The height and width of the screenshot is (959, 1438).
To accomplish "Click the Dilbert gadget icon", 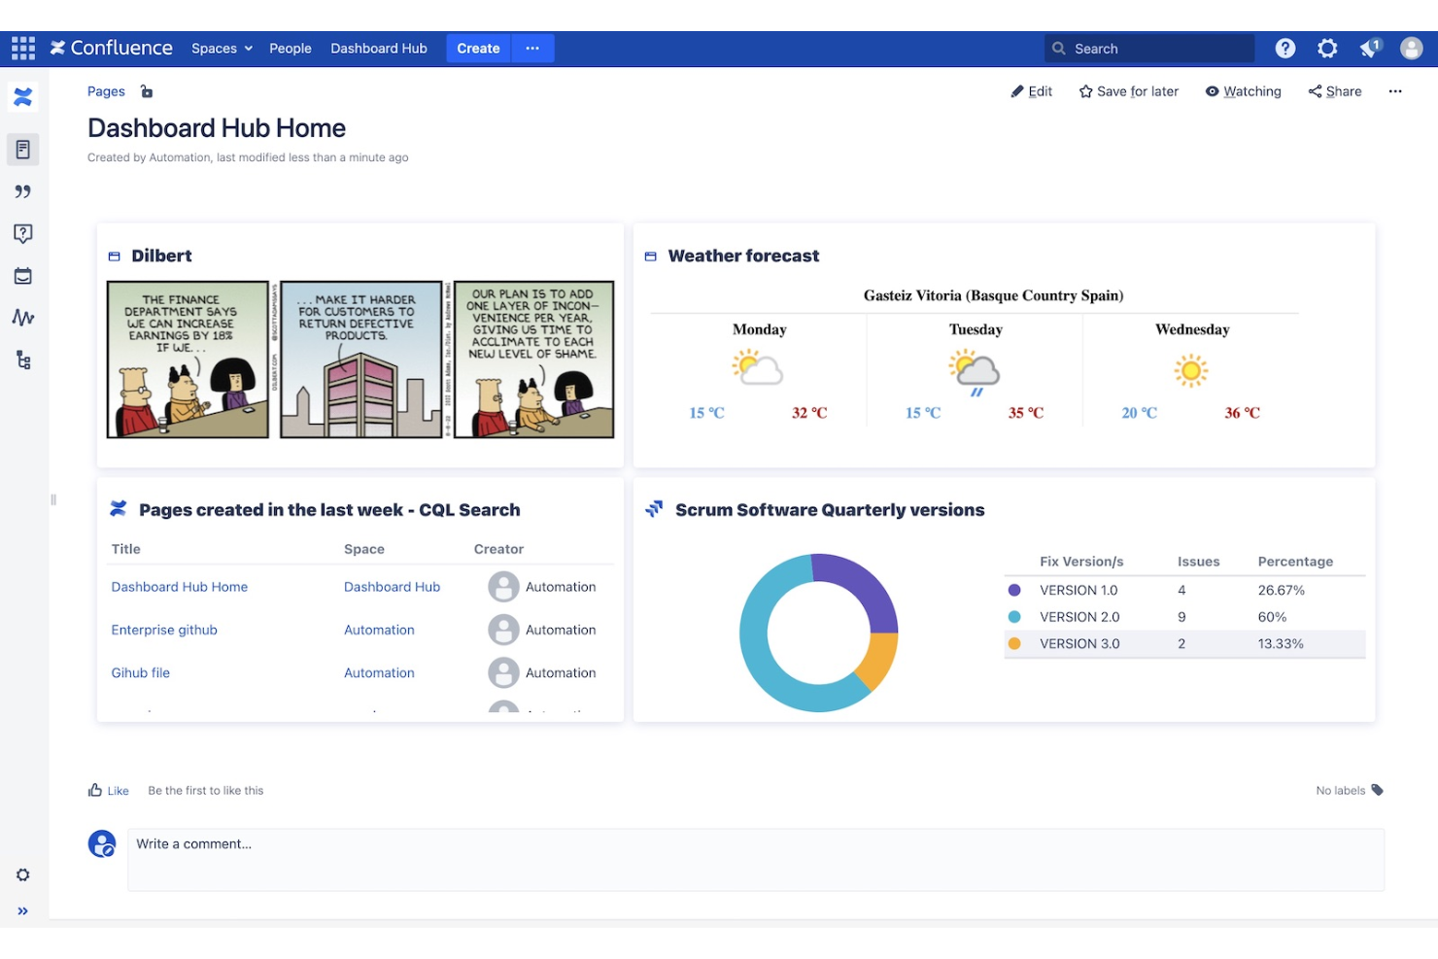I will [x=114, y=257].
